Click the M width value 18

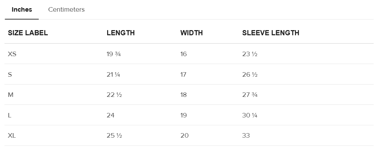click(183, 95)
